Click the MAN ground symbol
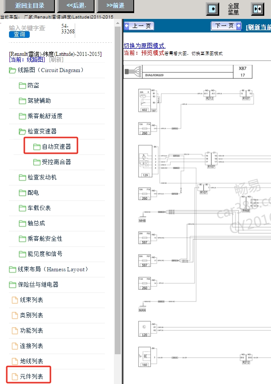The width and height of the screenshot is (271, 384). point(142,308)
